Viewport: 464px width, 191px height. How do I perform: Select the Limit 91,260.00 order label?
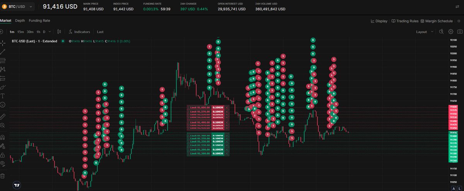200,154
